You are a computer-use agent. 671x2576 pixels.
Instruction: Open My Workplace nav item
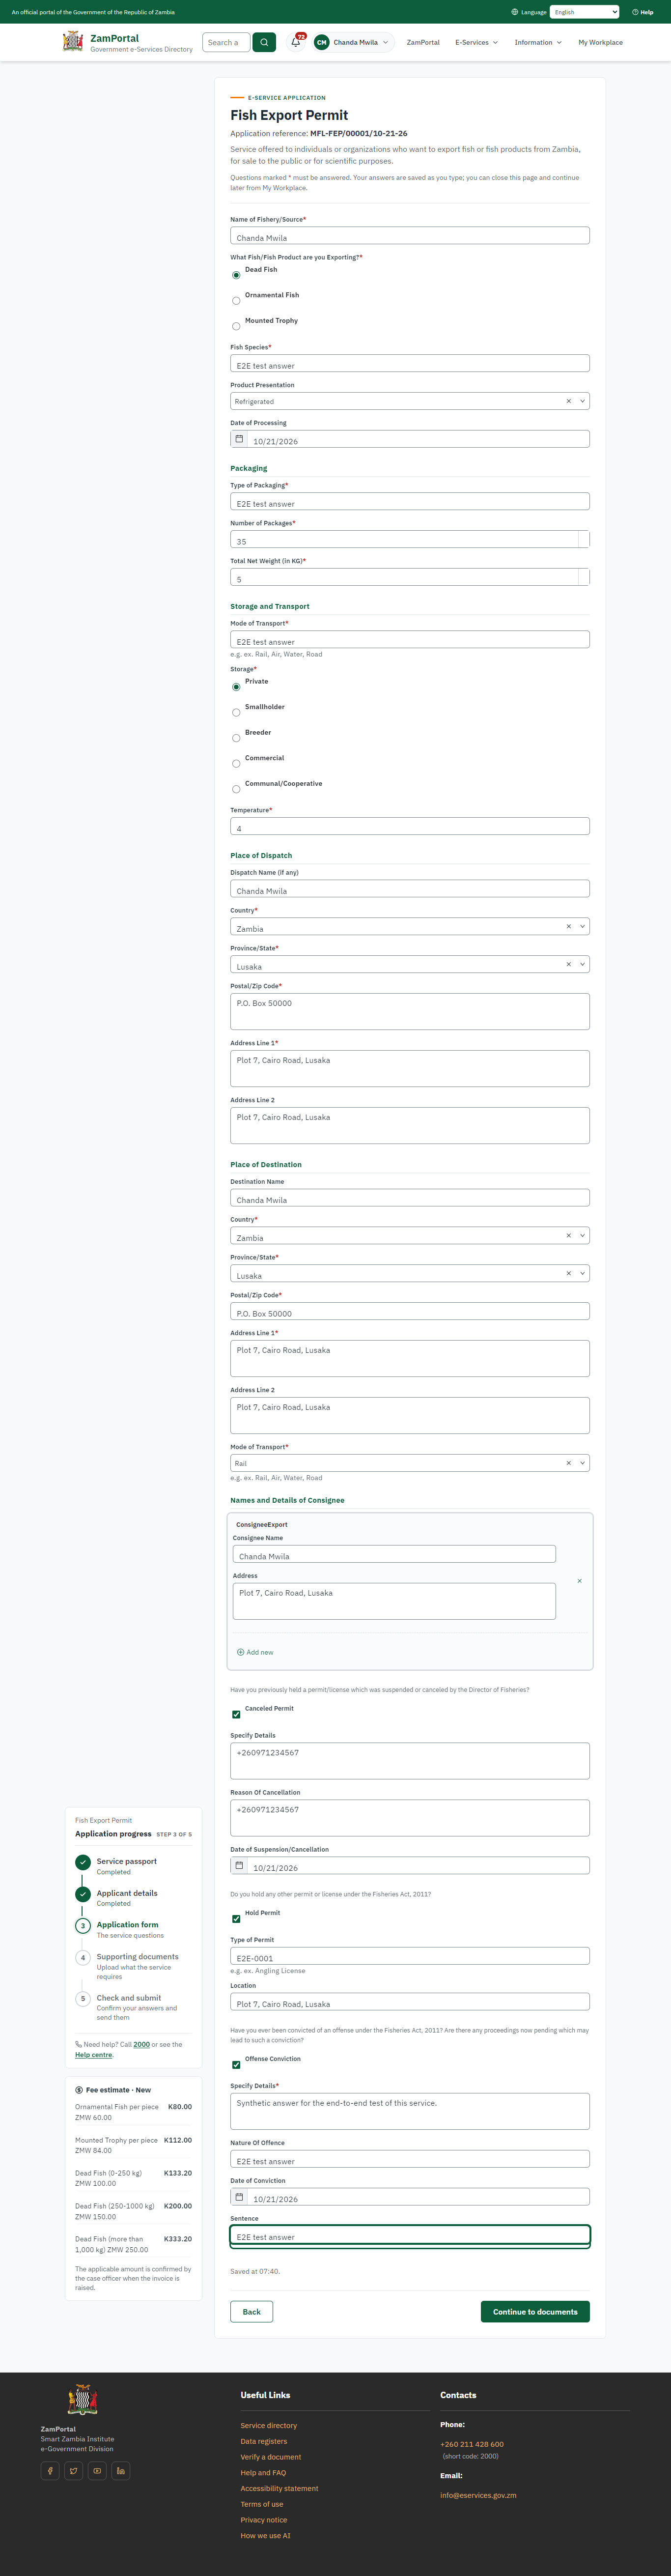(x=600, y=42)
